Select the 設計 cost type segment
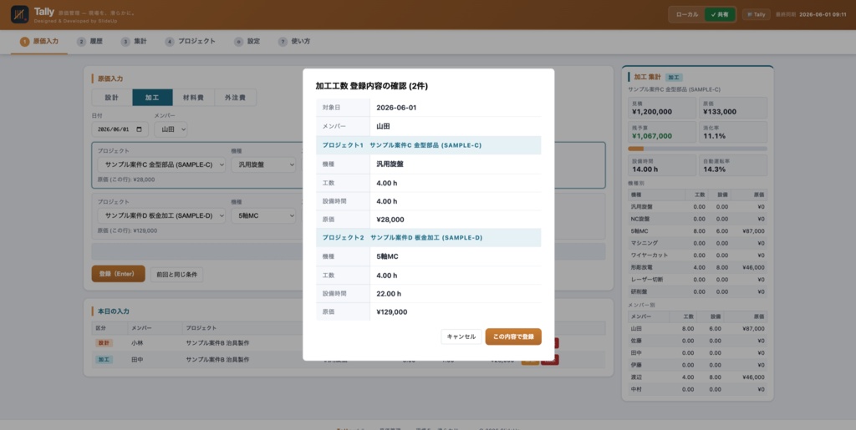Screen dimensions: 856x430 [x=112, y=98]
